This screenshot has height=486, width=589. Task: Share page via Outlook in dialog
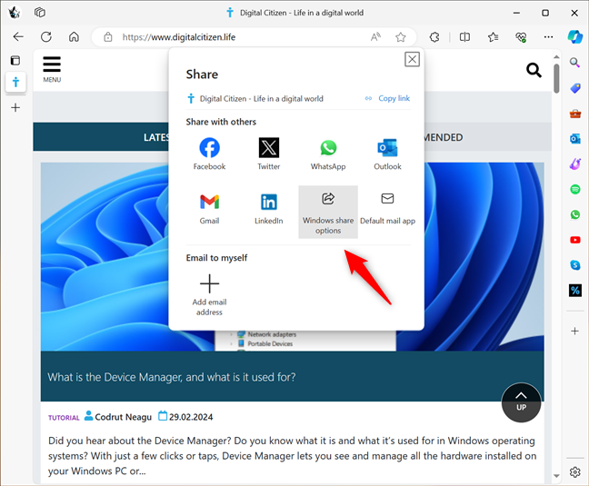click(387, 154)
